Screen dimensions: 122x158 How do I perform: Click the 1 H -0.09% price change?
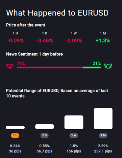pyautogui.click(x=16, y=41)
